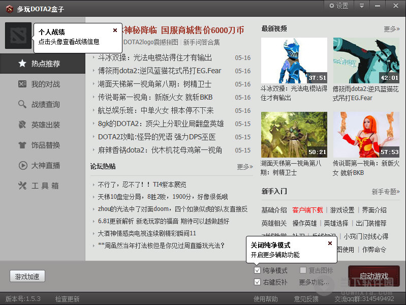Open 使用帮助 link
Viewport: 406px width, 305px height.
coord(266,299)
